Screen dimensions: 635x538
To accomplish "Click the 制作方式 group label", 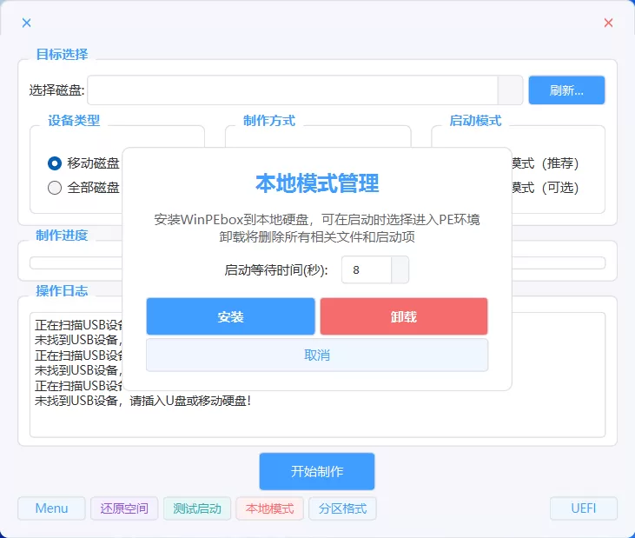I will tap(269, 120).
